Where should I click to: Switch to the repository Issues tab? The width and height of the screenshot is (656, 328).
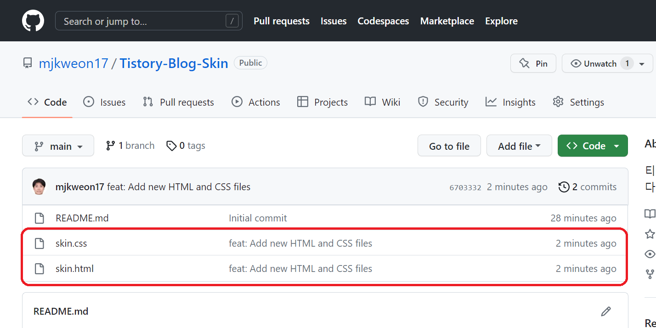(104, 102)
